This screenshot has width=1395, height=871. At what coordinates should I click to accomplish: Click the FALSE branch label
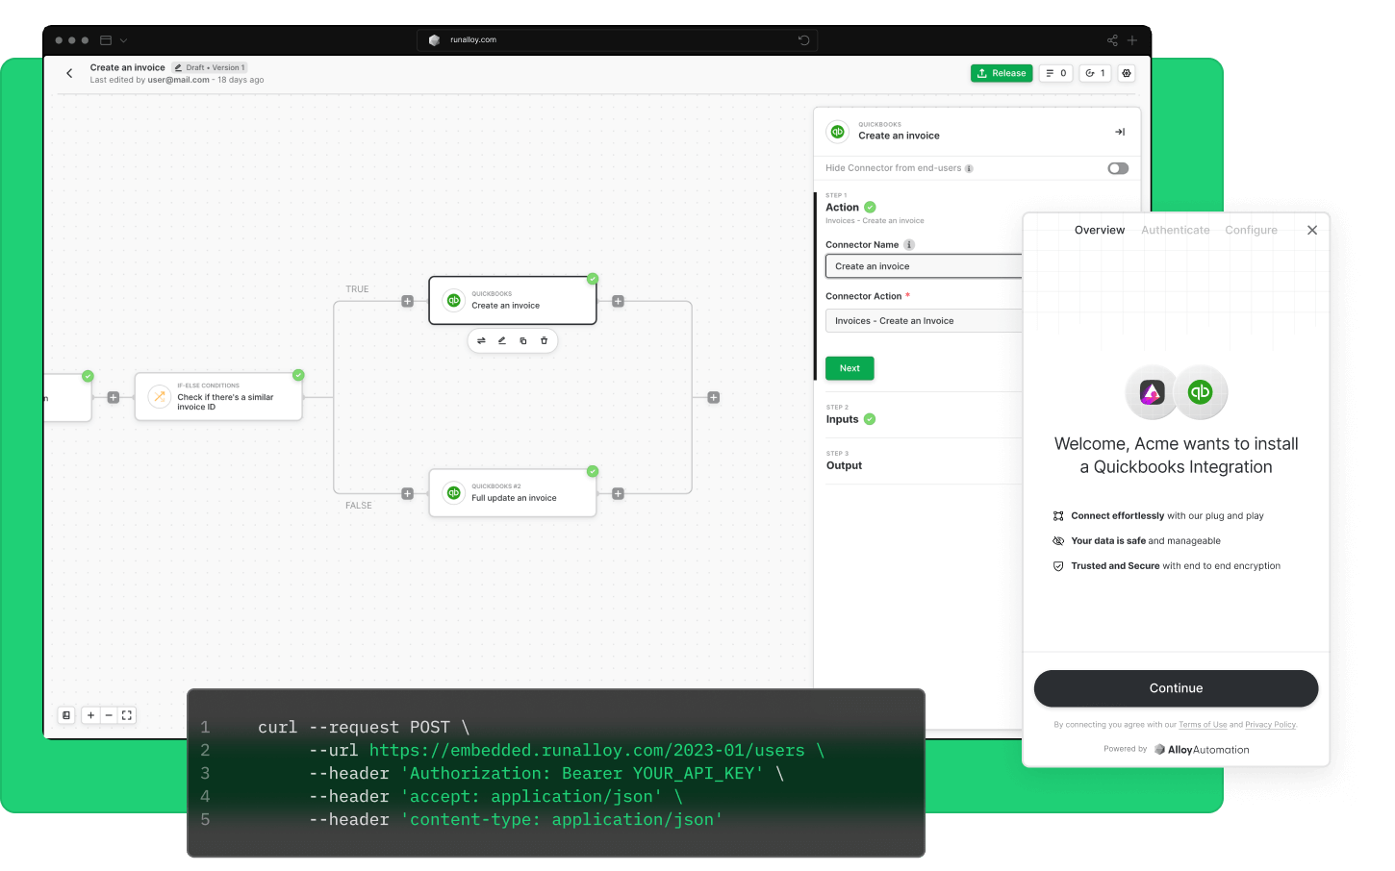pyautogui.click(x=359, y=506)
